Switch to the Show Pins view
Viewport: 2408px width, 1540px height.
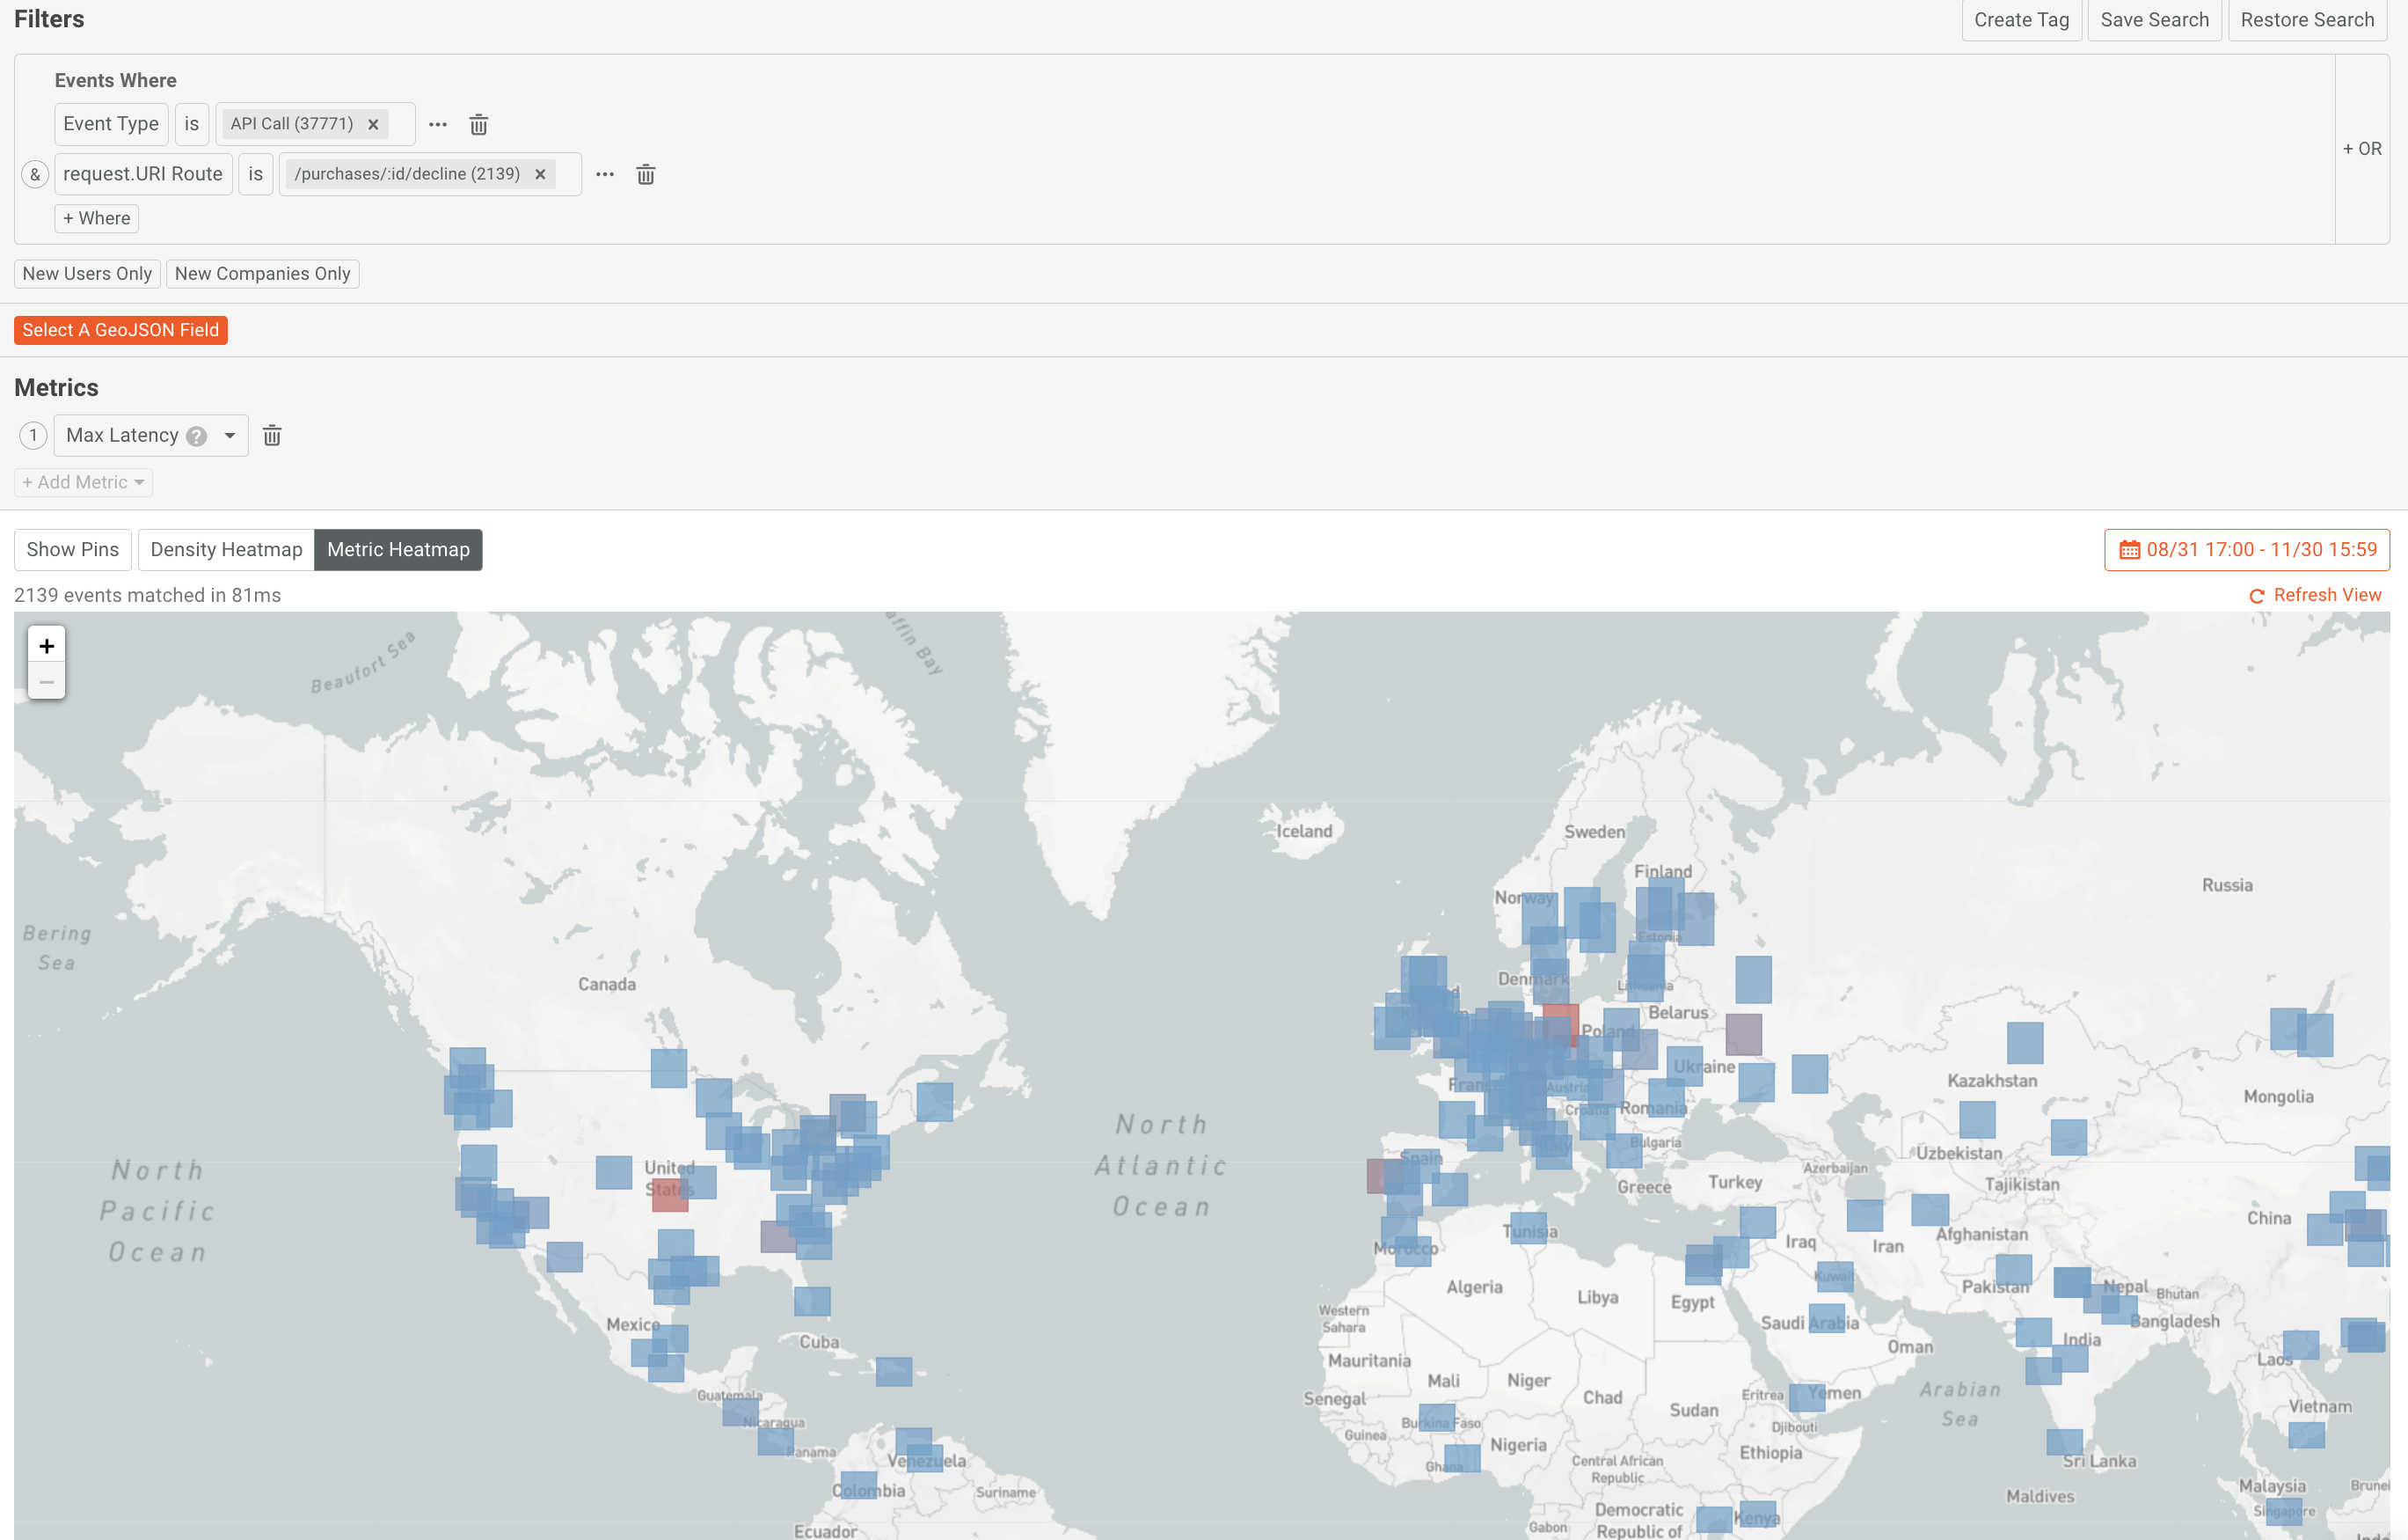coord(72,549)
